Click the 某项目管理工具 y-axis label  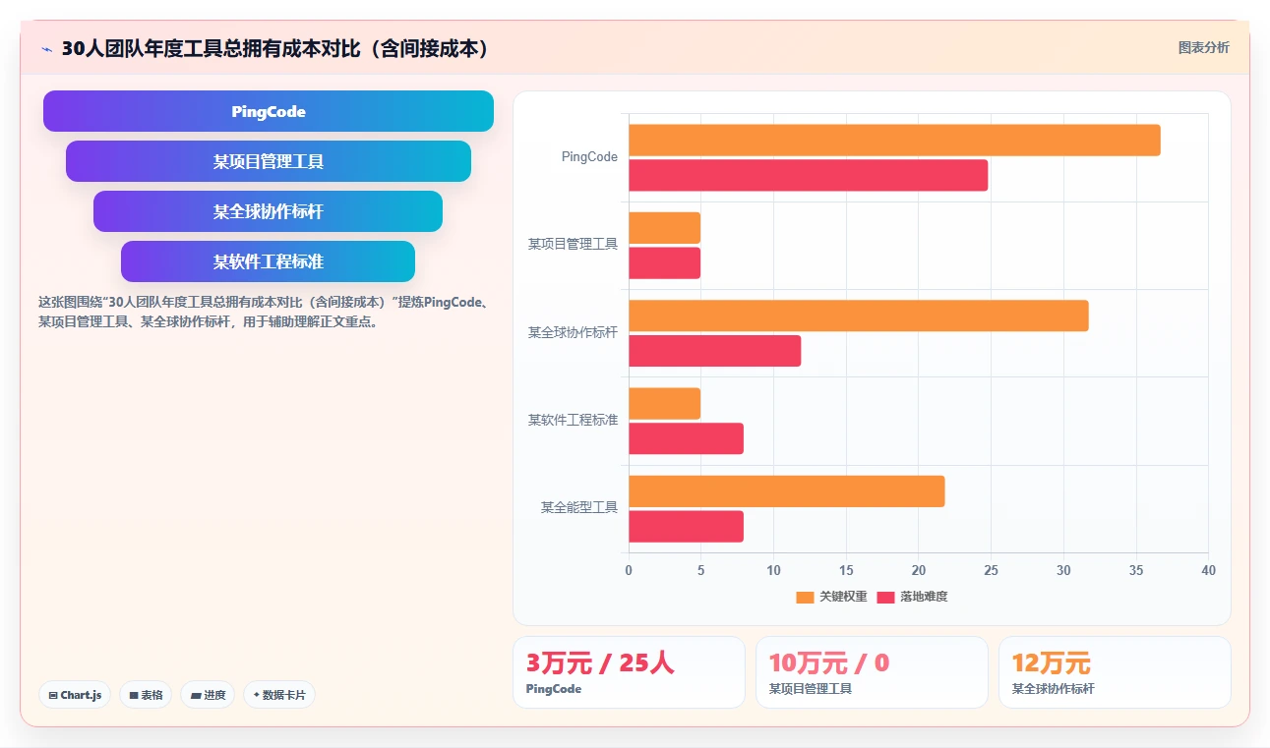(x=573, y=245)
